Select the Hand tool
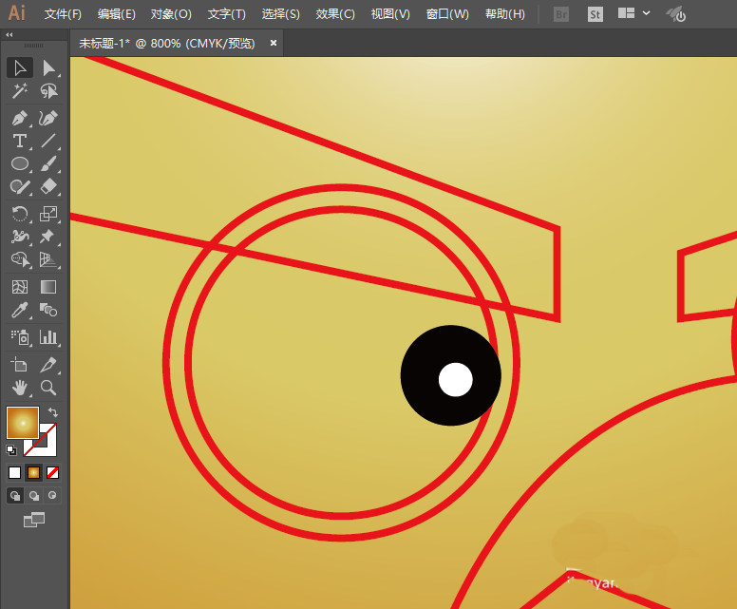The height and width of the screenshot is (609, 737). (20, 388)
